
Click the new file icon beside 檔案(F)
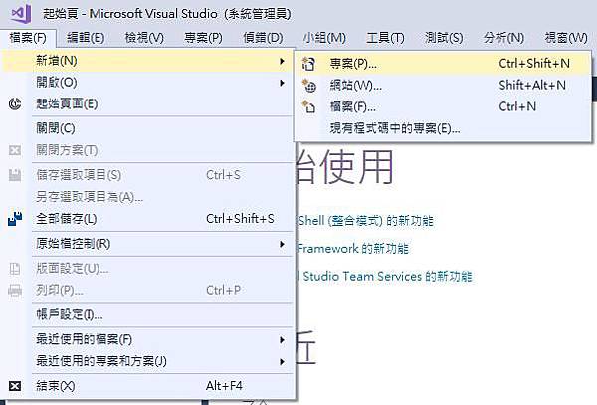308,106
